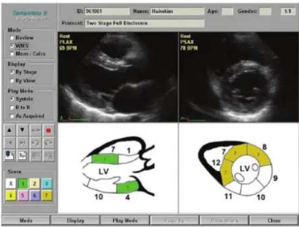Viewport: 299px width, 227px height.
Task: Click the greyed Page Up bottom button
Action: coord(174,220)
